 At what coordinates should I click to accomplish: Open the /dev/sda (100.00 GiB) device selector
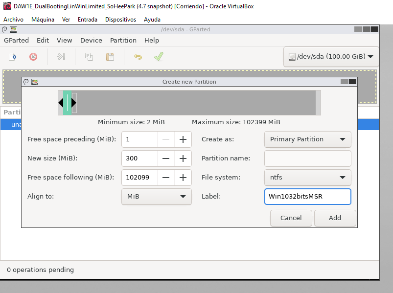point(331,57)
